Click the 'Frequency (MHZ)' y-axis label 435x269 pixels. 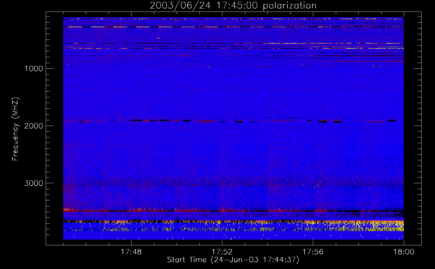[15, 129]
